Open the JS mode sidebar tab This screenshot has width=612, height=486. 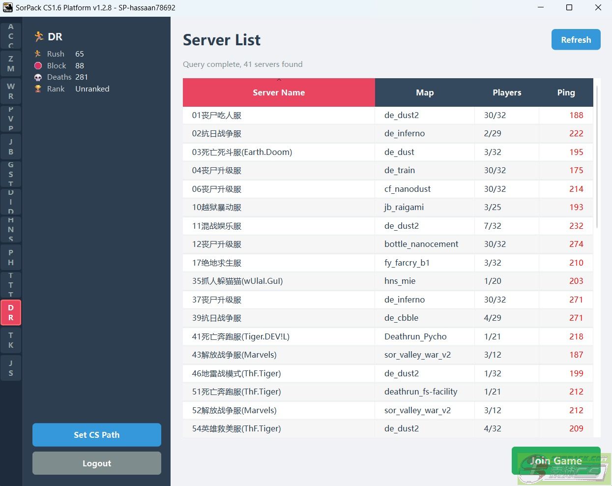(11, 368)
